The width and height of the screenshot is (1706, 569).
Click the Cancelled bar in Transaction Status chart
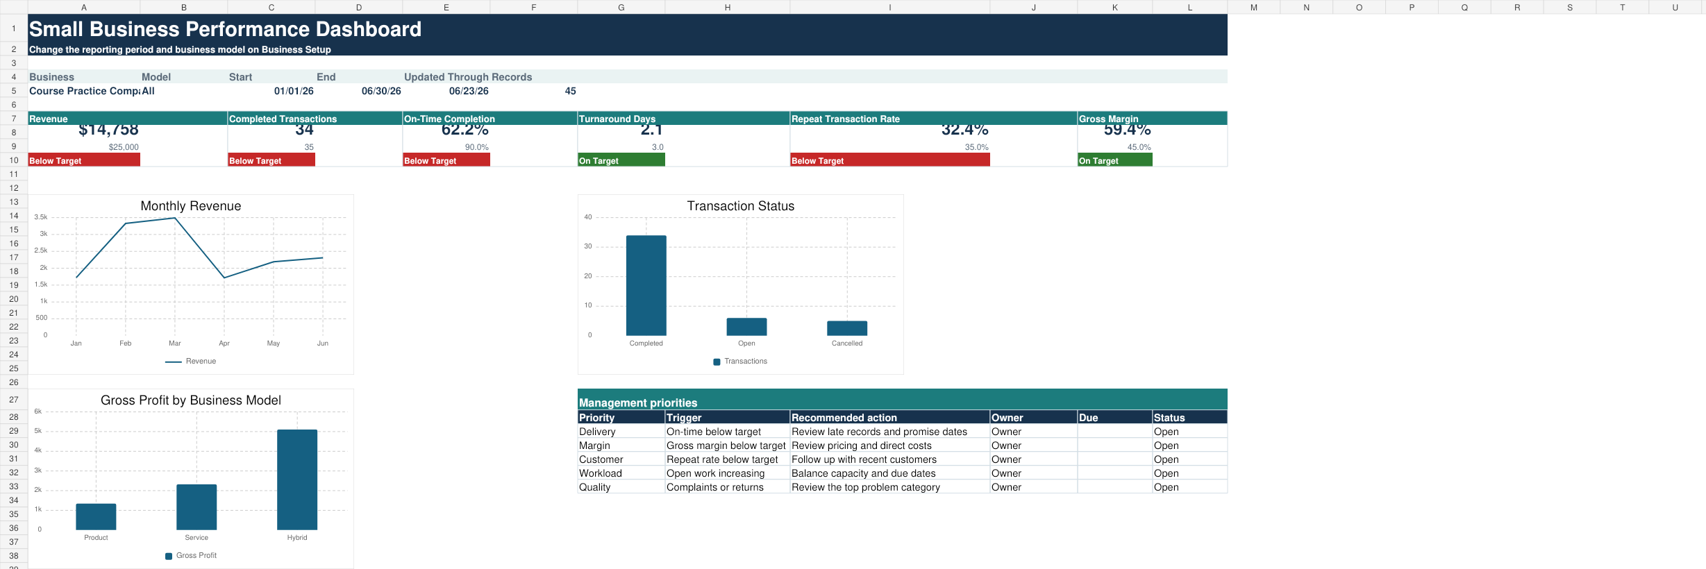click(x=847, y=328)
